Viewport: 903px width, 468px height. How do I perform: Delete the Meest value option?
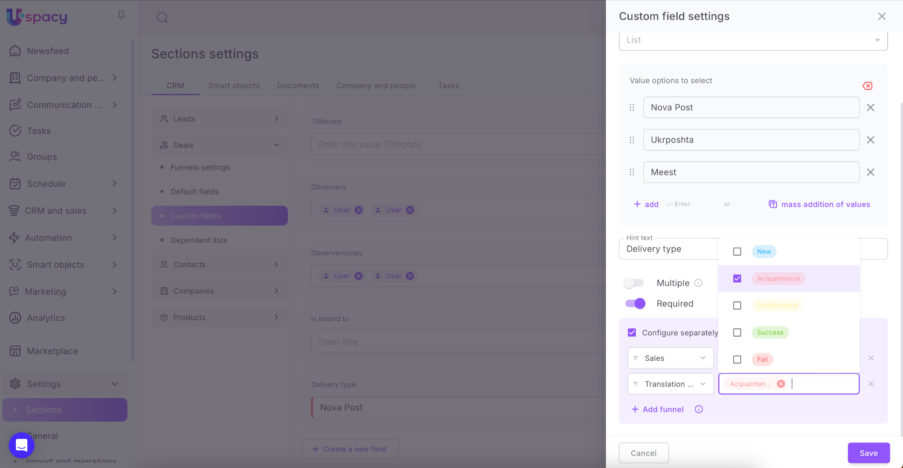[870, 172]
